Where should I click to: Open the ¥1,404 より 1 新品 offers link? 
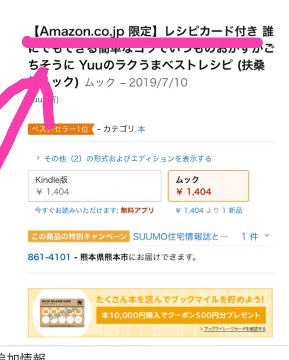pos(209,210)
